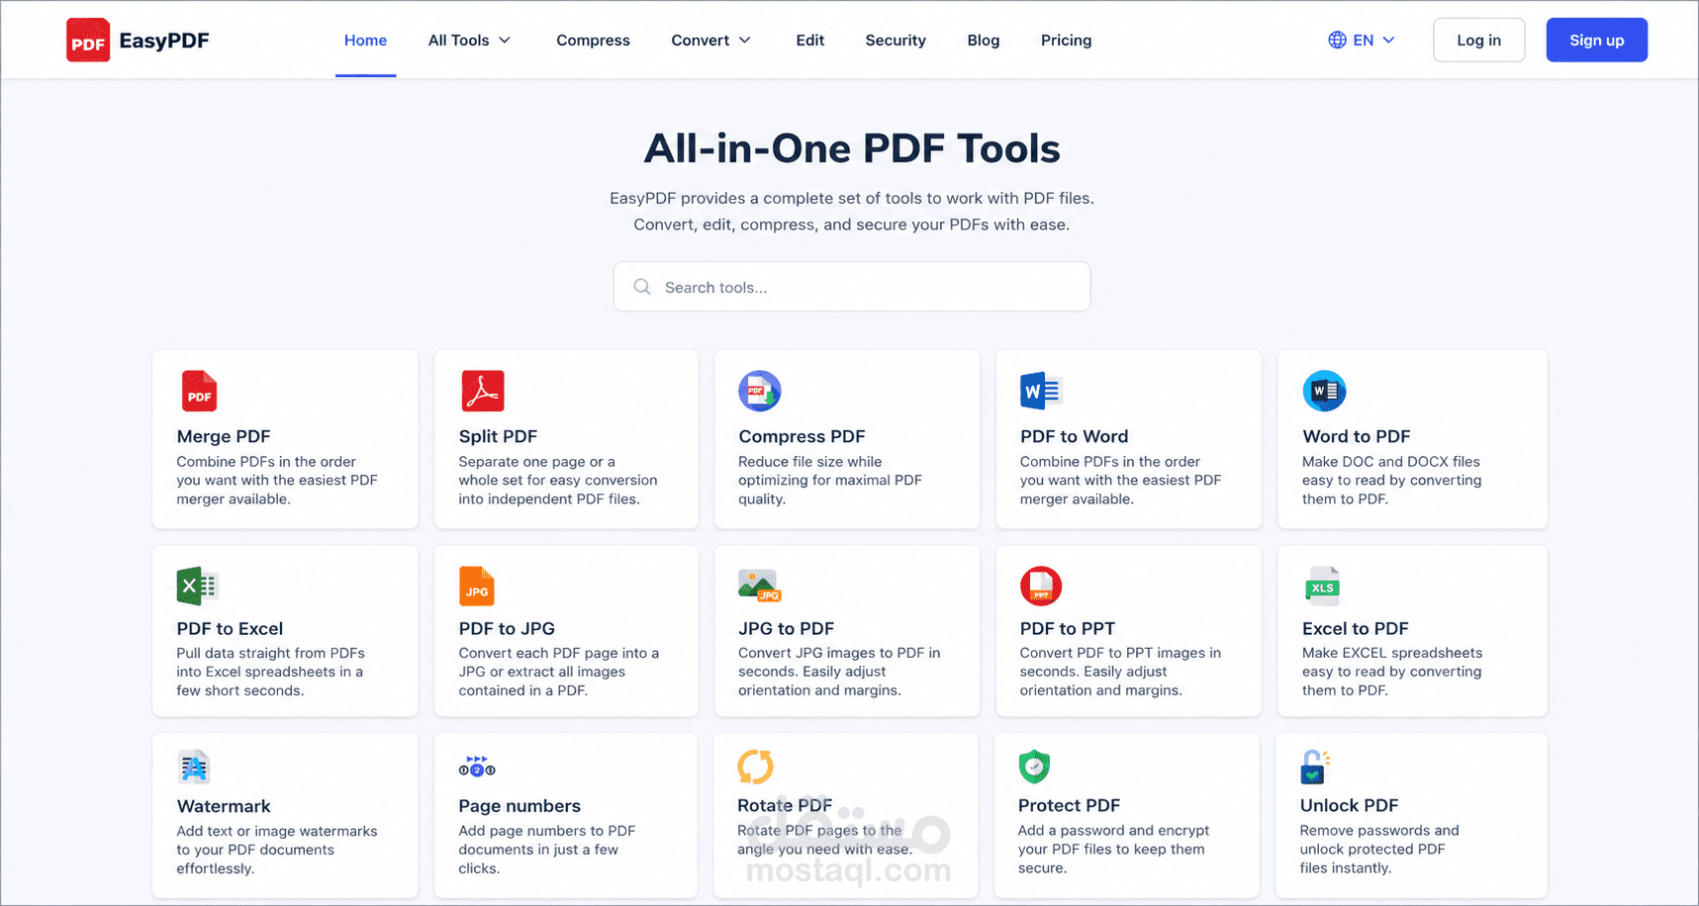Open the Unlock PDF title link
The image size is (1699, 906).
[x=1349, y=805]
